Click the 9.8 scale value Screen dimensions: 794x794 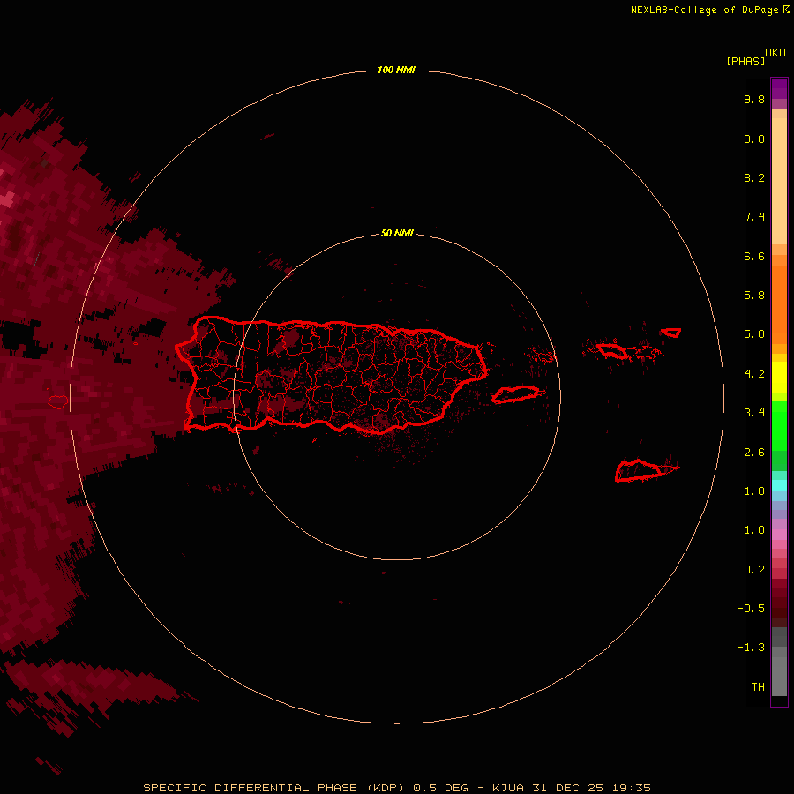(754, 99)
